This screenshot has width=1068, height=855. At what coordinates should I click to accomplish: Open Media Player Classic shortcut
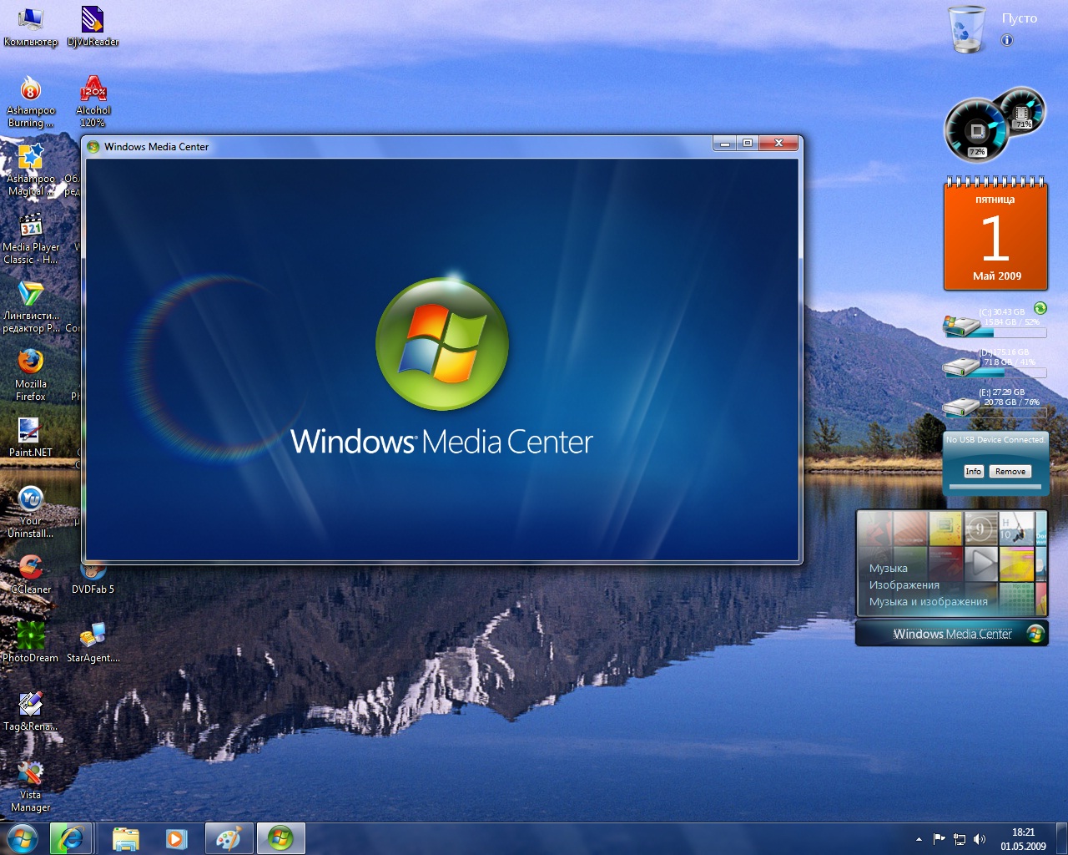[31, 238]
